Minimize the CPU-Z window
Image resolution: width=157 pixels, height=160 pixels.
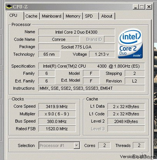[136, 7]
